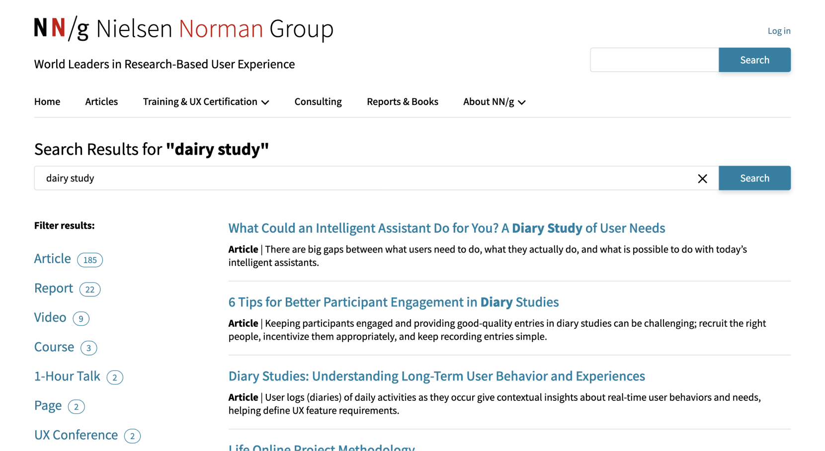Click the top-right Search button

click(754, 60)
